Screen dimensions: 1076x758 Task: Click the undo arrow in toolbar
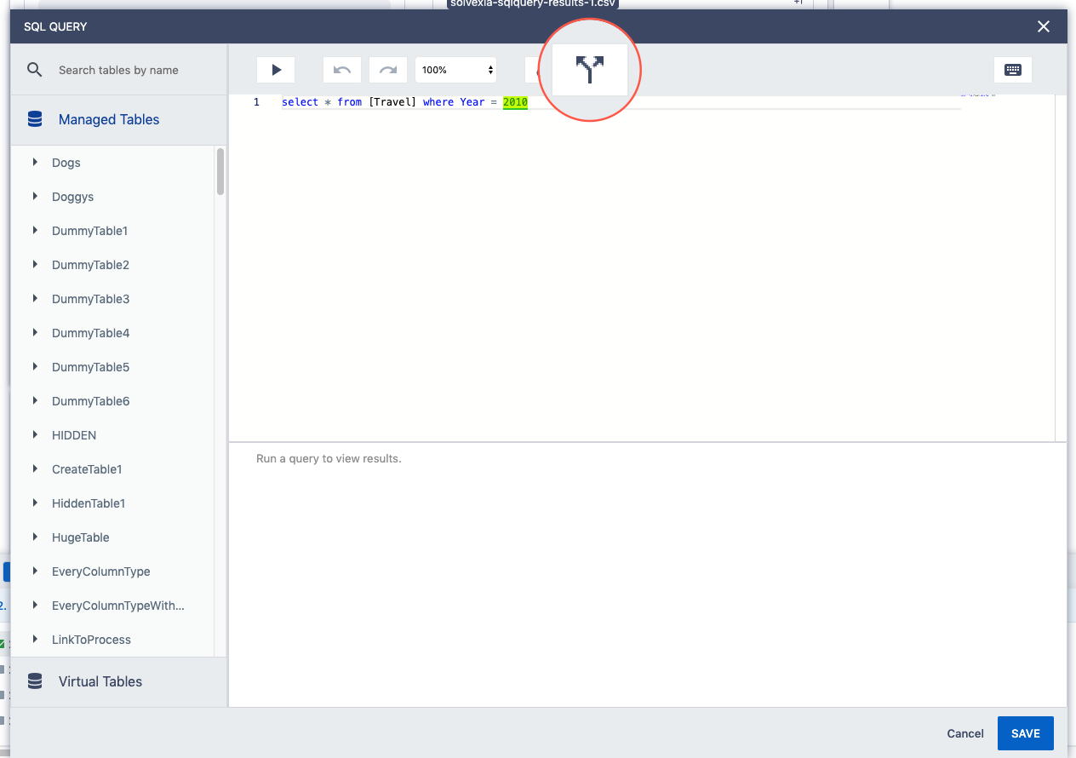pyautogui.click(x=342, y=70)
